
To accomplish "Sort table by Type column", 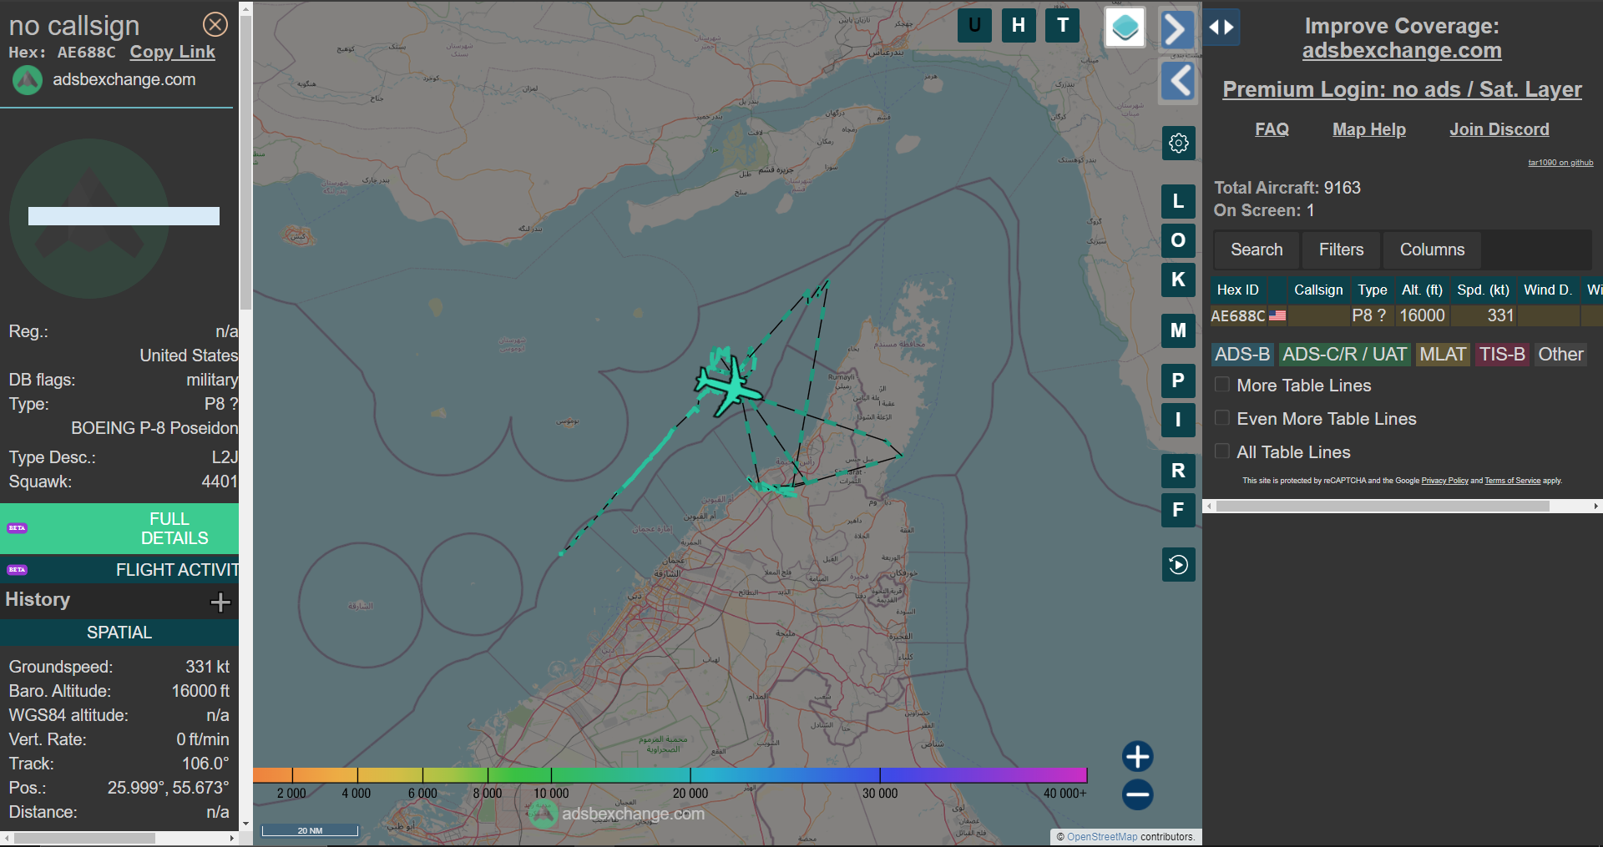I will click(1372, 290).
